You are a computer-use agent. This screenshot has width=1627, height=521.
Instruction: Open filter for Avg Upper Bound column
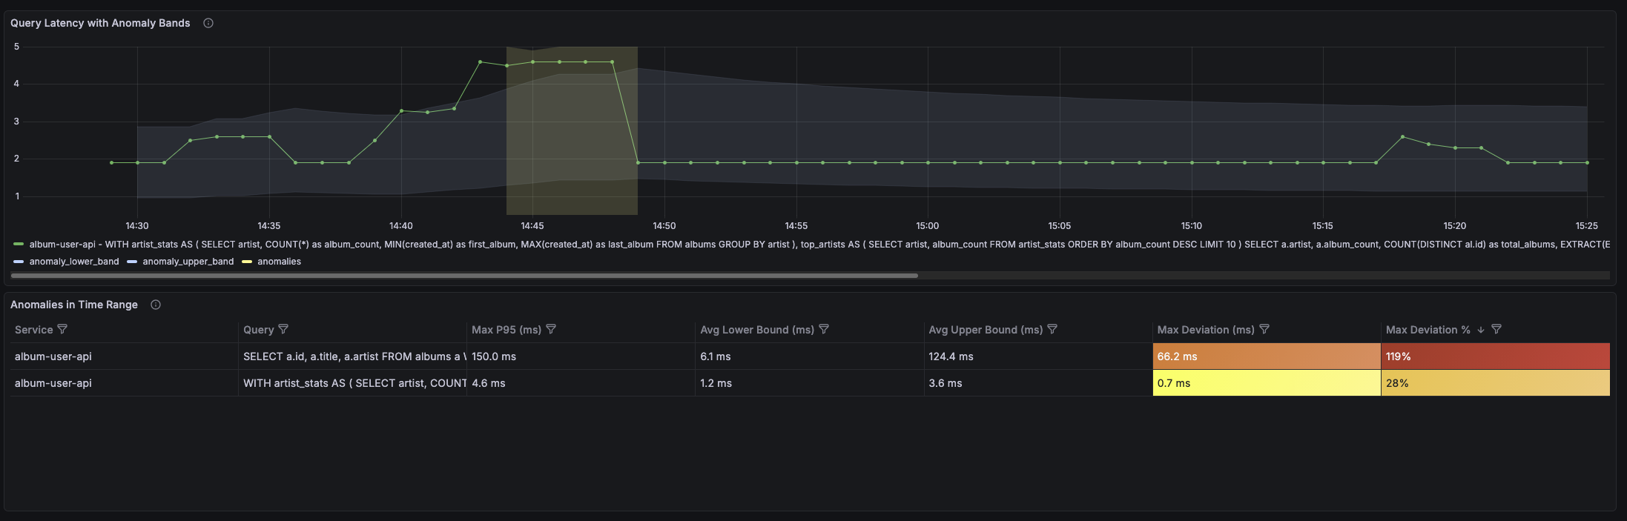pyautogui.click(x=1052, y=329)
